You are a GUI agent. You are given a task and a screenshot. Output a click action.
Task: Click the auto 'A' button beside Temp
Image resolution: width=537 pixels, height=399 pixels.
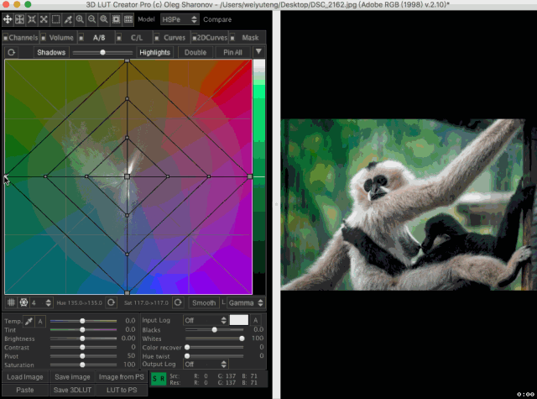click(40, 321)
